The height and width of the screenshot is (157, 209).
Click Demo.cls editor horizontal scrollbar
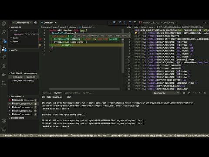tap(84, 89)
